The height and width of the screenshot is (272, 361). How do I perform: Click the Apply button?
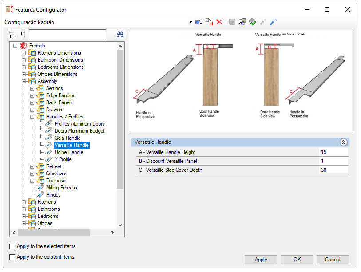(x=261, y=260)
